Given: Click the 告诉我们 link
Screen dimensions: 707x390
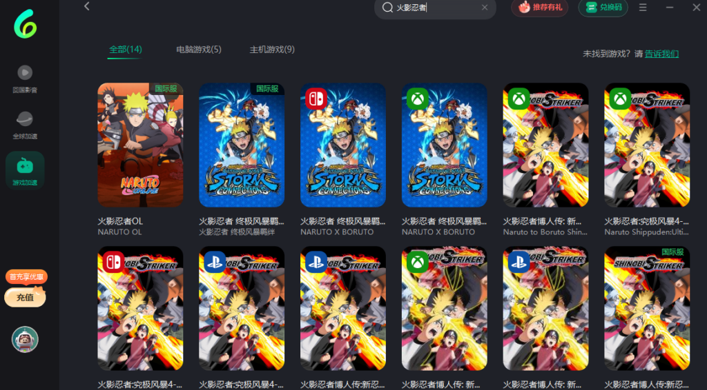Looking at the screenshot, I should pos(661,54).
